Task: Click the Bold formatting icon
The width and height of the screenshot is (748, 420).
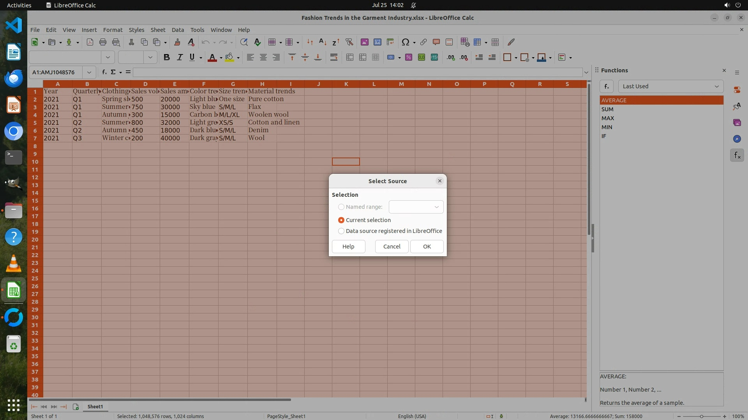Action: click(x=167, y=58)
